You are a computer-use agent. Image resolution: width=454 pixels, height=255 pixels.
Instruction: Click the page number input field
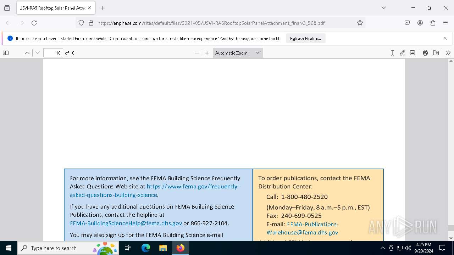(x=53, y=53)
